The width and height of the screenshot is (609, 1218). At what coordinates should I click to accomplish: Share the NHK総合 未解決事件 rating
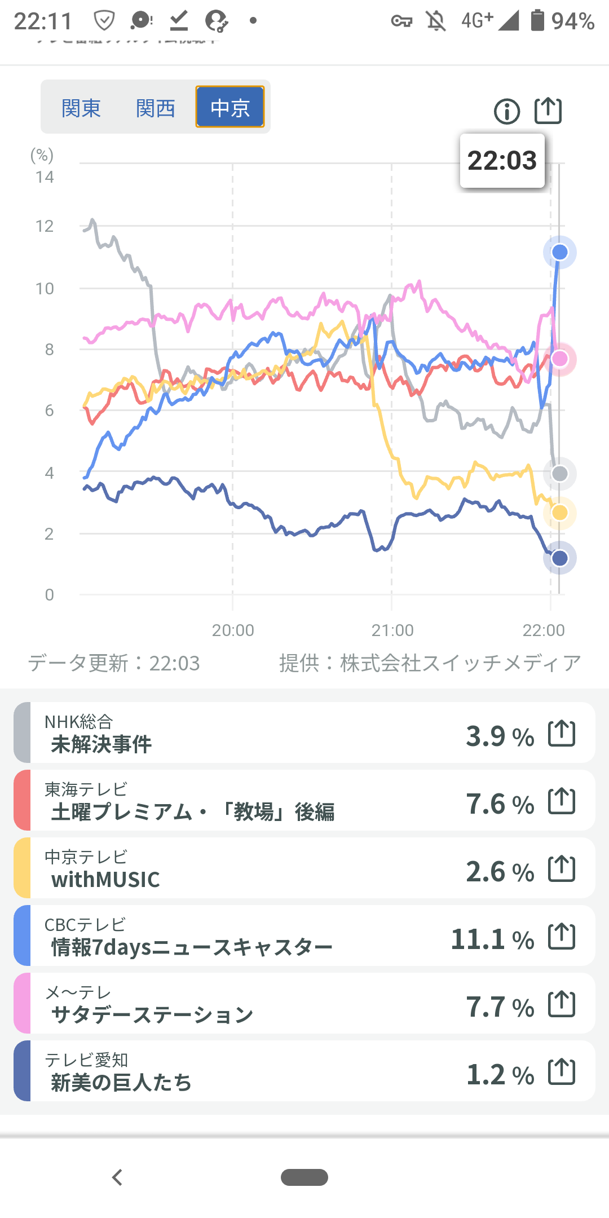[x=562, y=734]
